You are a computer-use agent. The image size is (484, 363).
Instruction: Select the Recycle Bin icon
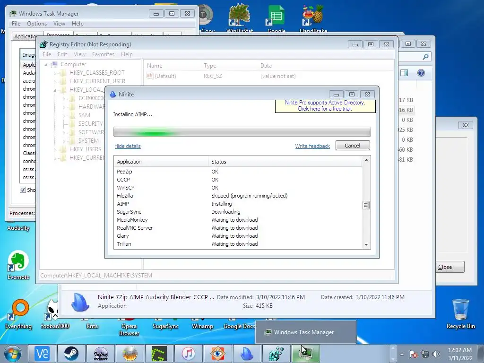(460, 314)
